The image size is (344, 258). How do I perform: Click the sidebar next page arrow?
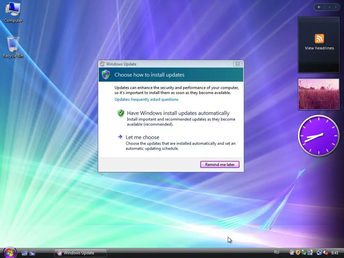(336, 7)
